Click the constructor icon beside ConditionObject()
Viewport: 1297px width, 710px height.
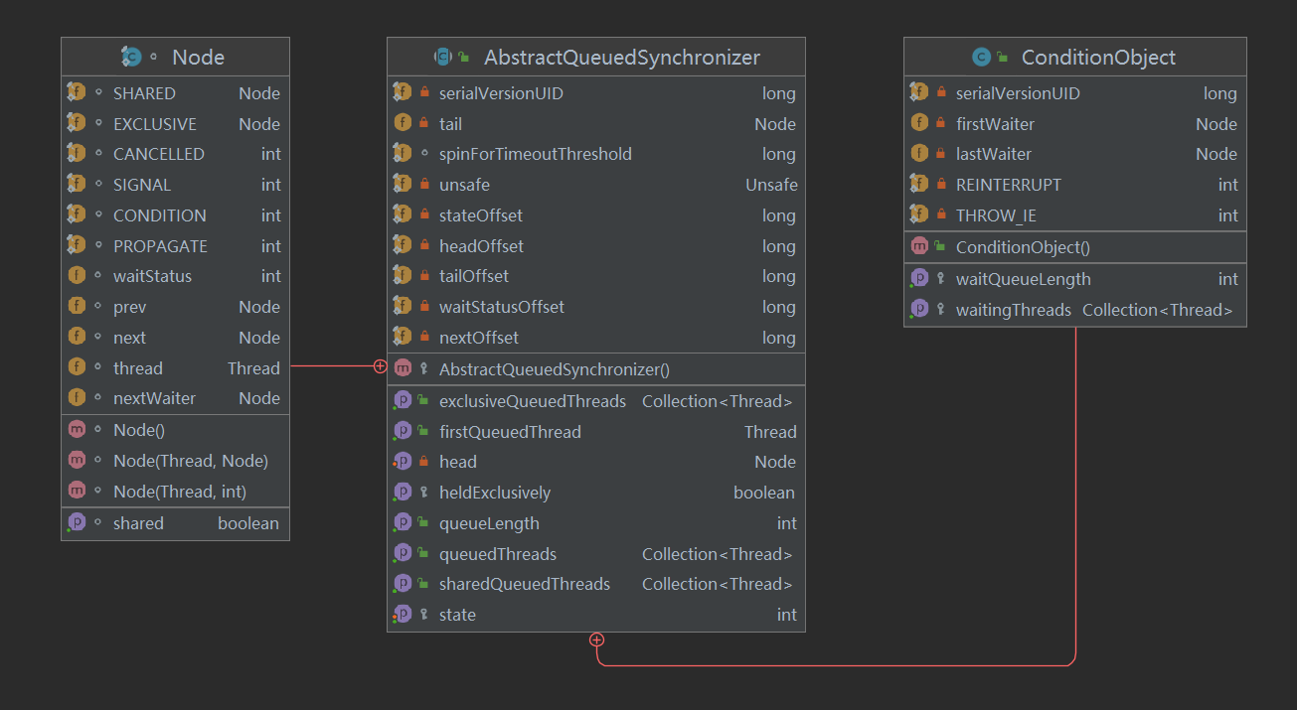(x=919, y=246)
